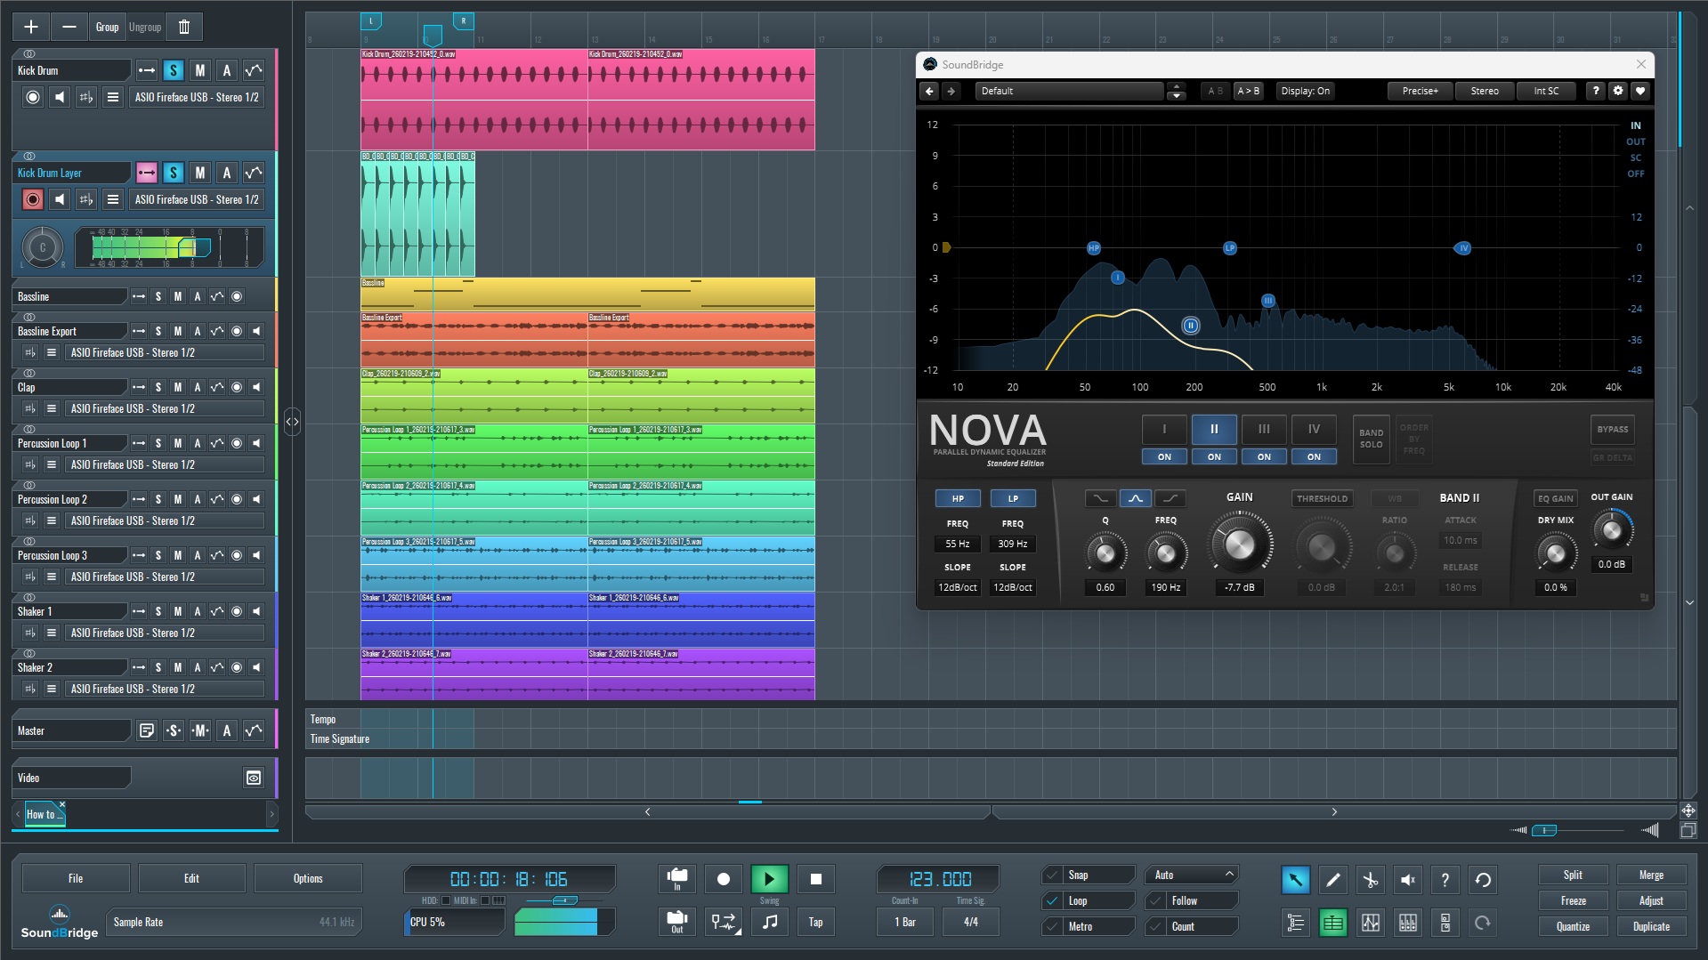
Task: Click the NOVA heart favorite icon
Action: [x=1640, y=91]
